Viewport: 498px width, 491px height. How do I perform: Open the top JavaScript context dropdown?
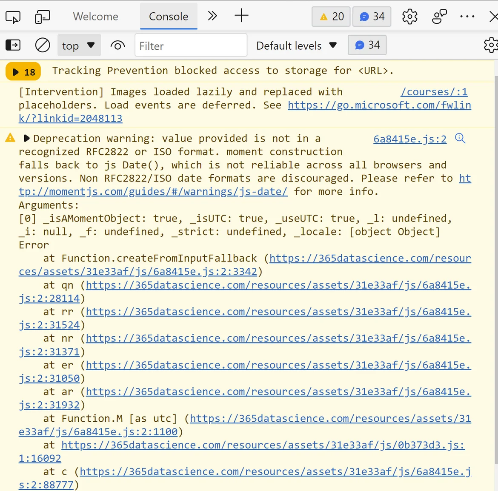(79, 45)
